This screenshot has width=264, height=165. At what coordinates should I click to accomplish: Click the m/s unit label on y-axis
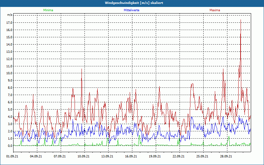[x=10, y=15]
